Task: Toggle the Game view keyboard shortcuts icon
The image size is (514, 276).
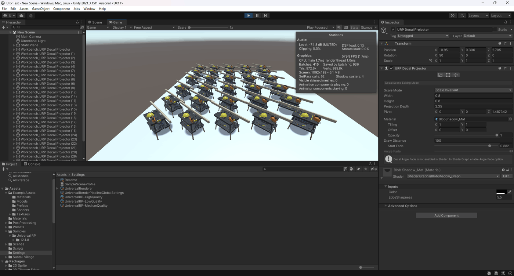Action: (346, 28)
